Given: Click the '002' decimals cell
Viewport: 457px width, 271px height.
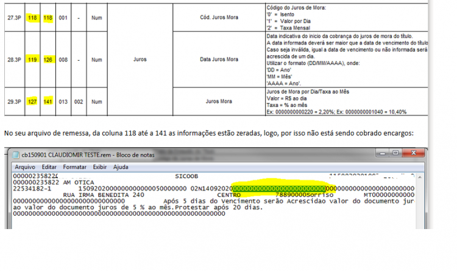Looking at the screenshot, I should (79, 101).
